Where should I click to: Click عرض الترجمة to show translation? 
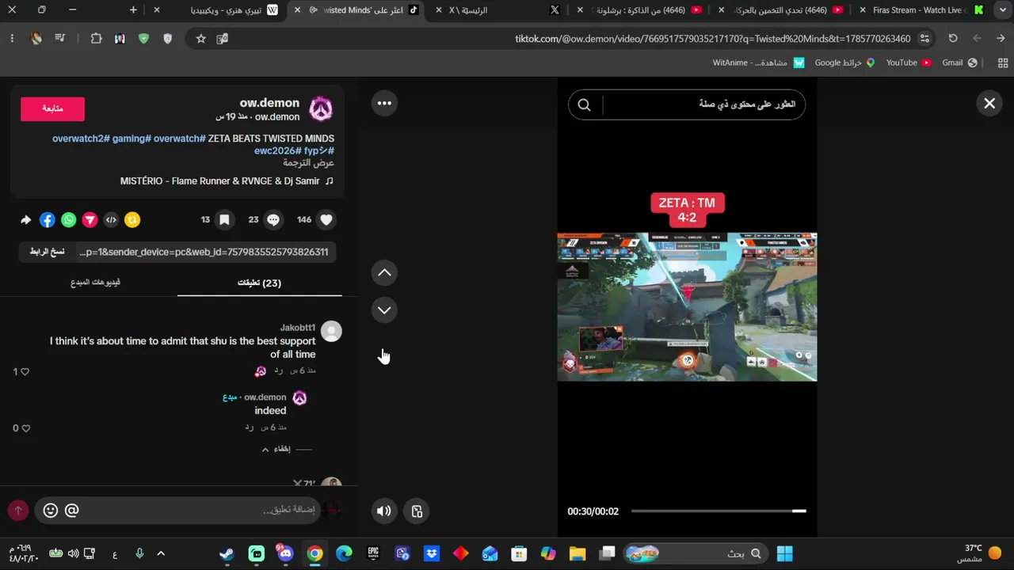pyautogui.click(x=309, y=162)
